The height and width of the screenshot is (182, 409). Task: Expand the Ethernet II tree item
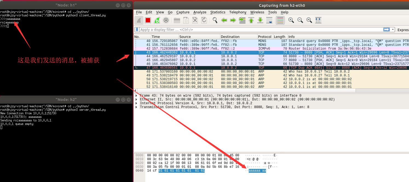[136, 100]
